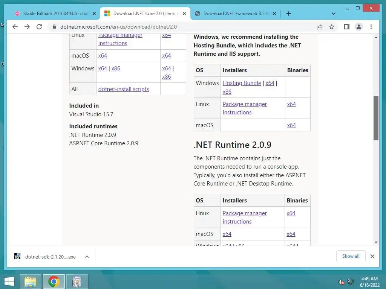Open the Windows Start menu
386x289 pixels.
[x=9, y=281]
